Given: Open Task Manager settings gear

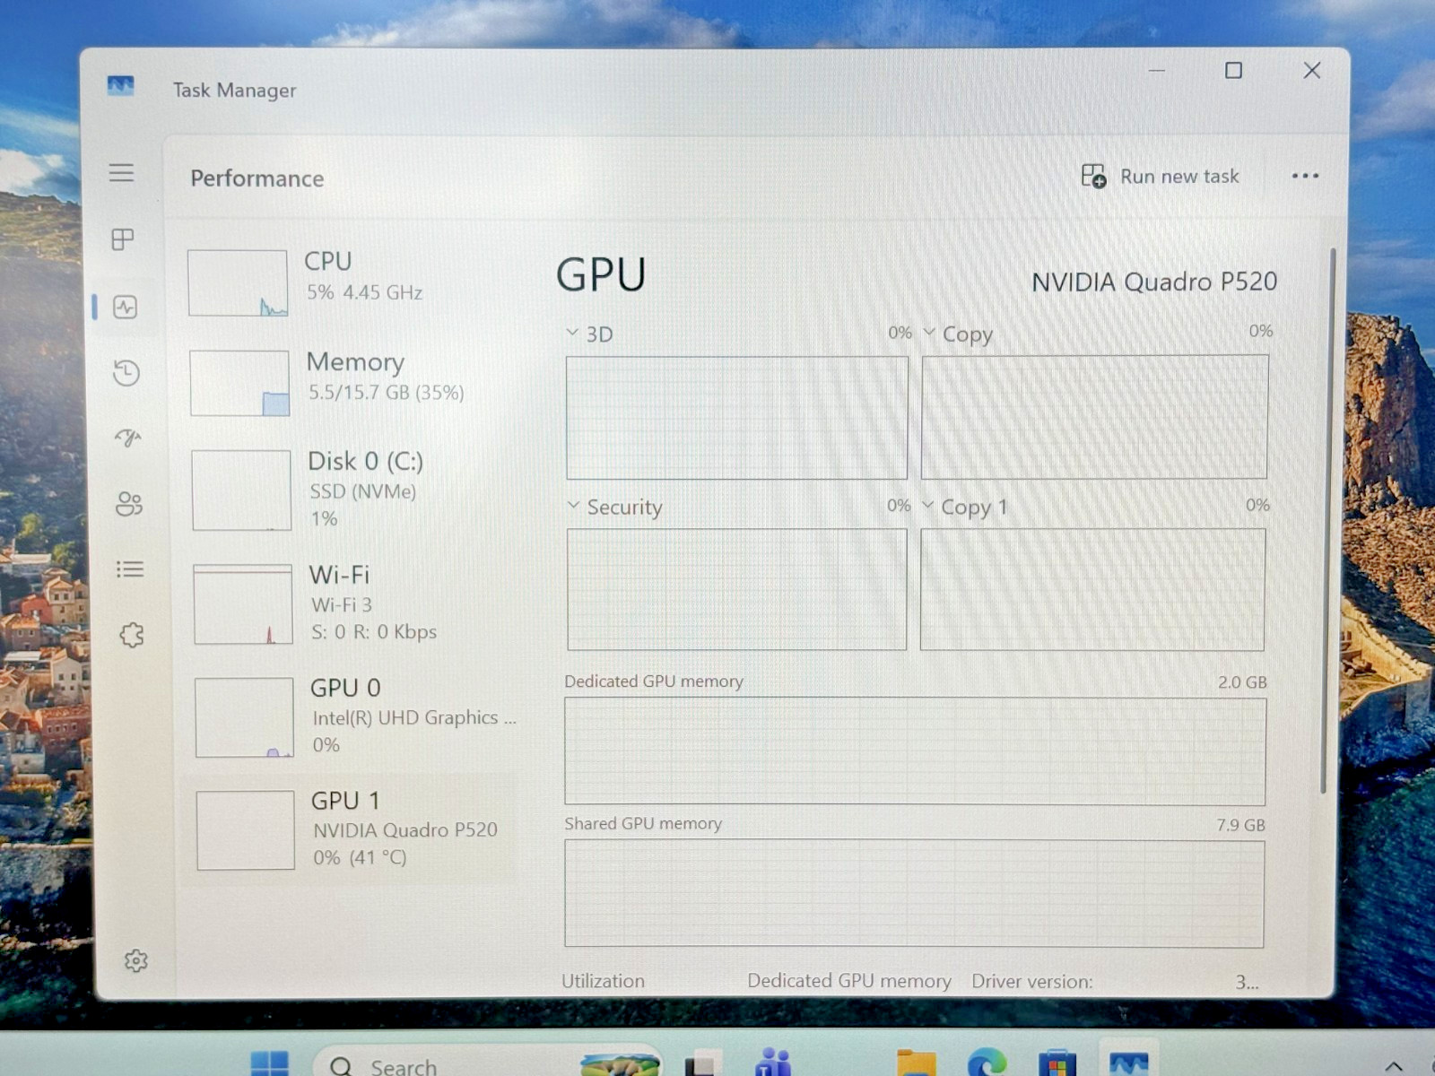Looking at the screenshot, I should [136, 961].
